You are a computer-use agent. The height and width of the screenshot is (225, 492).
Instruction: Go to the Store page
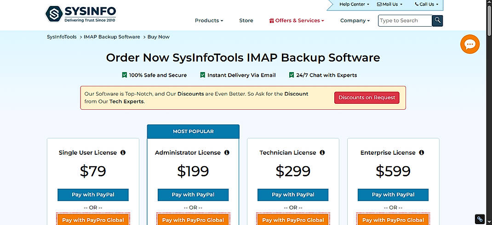[x=246, y=21]
